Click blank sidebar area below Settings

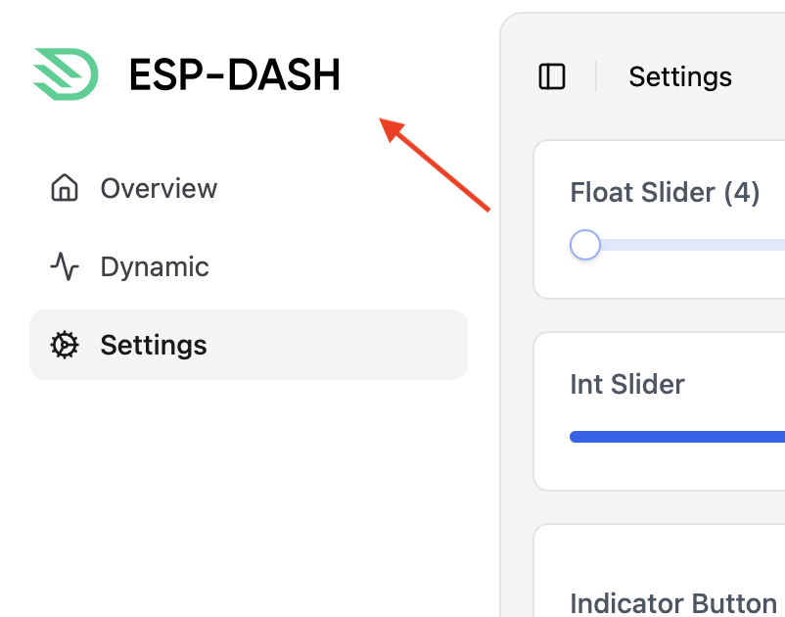[x=249, y=496]
